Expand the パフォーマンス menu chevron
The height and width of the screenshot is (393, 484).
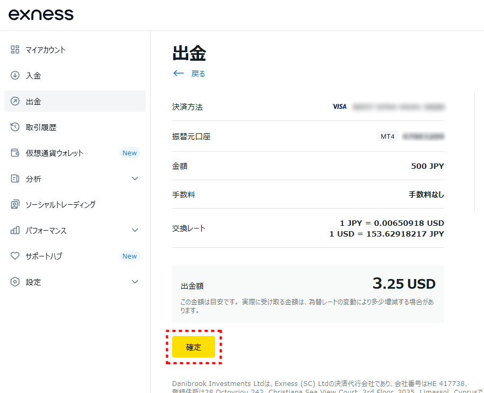tap(135, 230)
